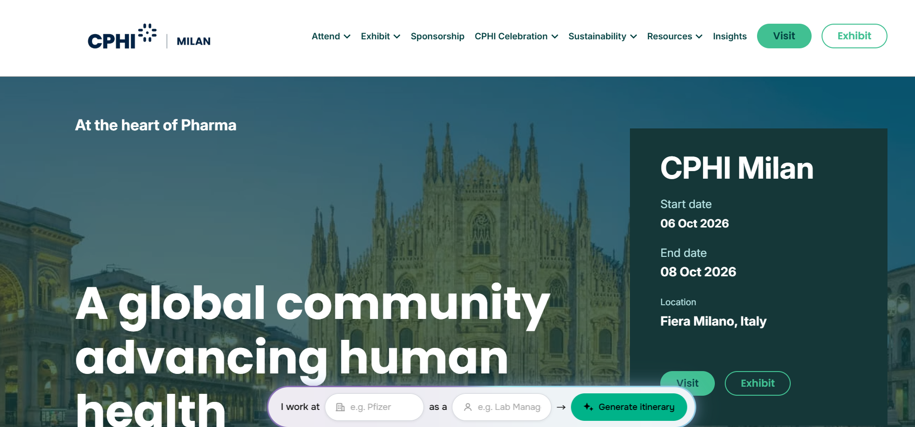The height and width of the screenshot is (427, 915).
Task: Open the Sustainability menu
Action: pos(597,36)
